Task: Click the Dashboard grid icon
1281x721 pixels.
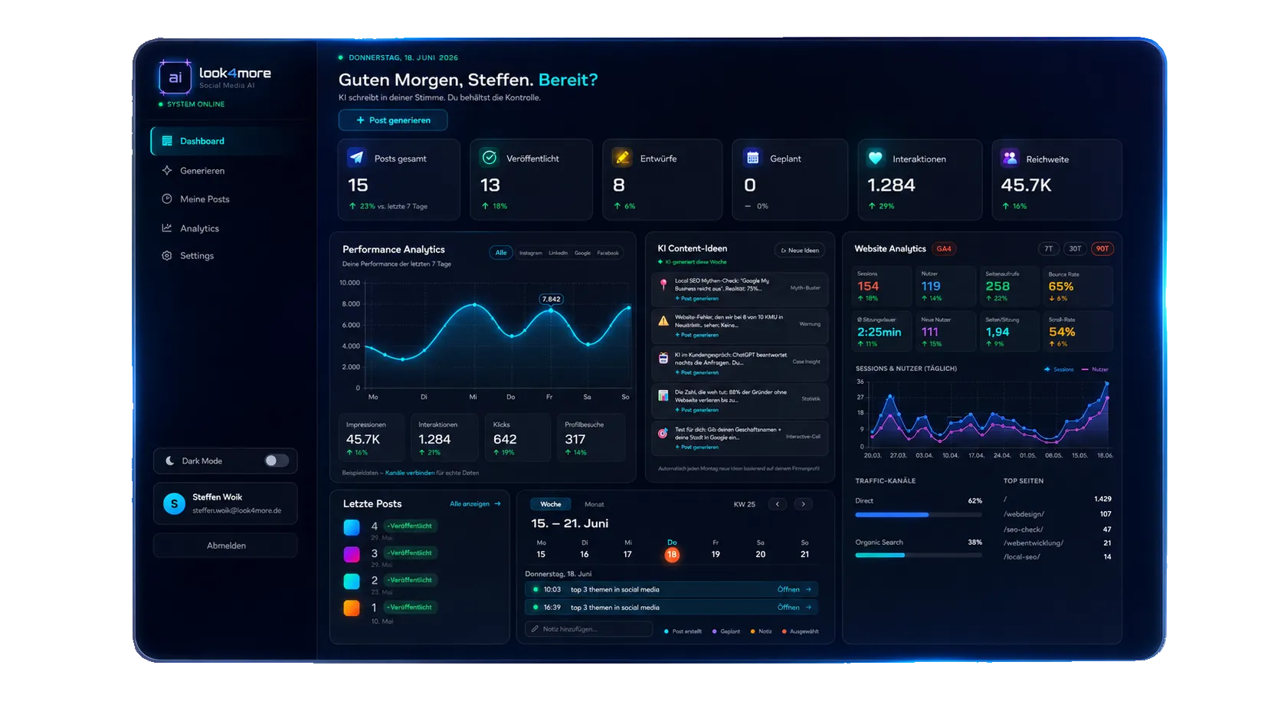Action: [x=167, y=141]
